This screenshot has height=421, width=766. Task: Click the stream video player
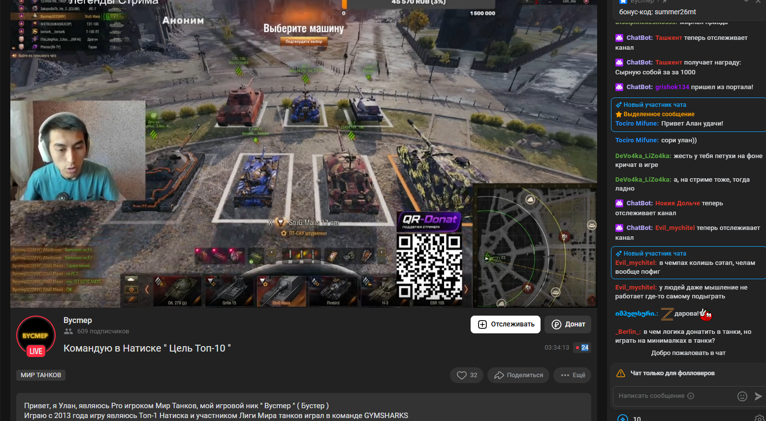point(304,154)
